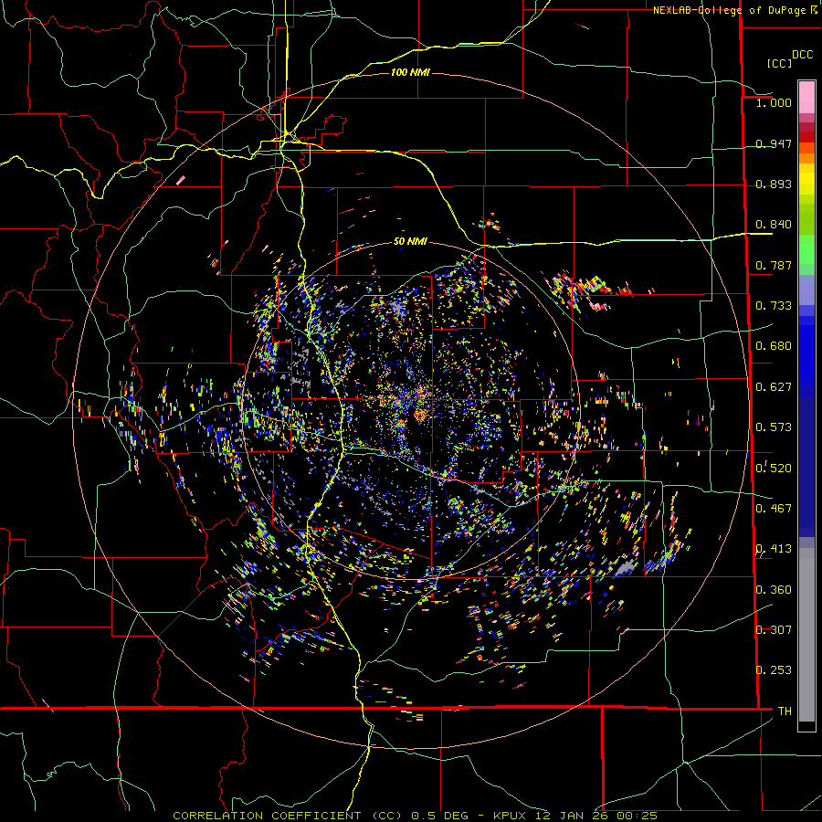
Task: Pick the lavender swatch on the color scale
Action: 806,290
